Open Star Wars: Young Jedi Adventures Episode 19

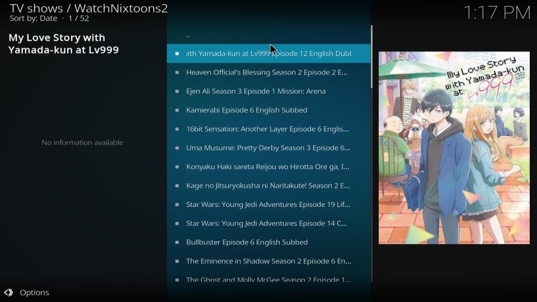(268, 204)
